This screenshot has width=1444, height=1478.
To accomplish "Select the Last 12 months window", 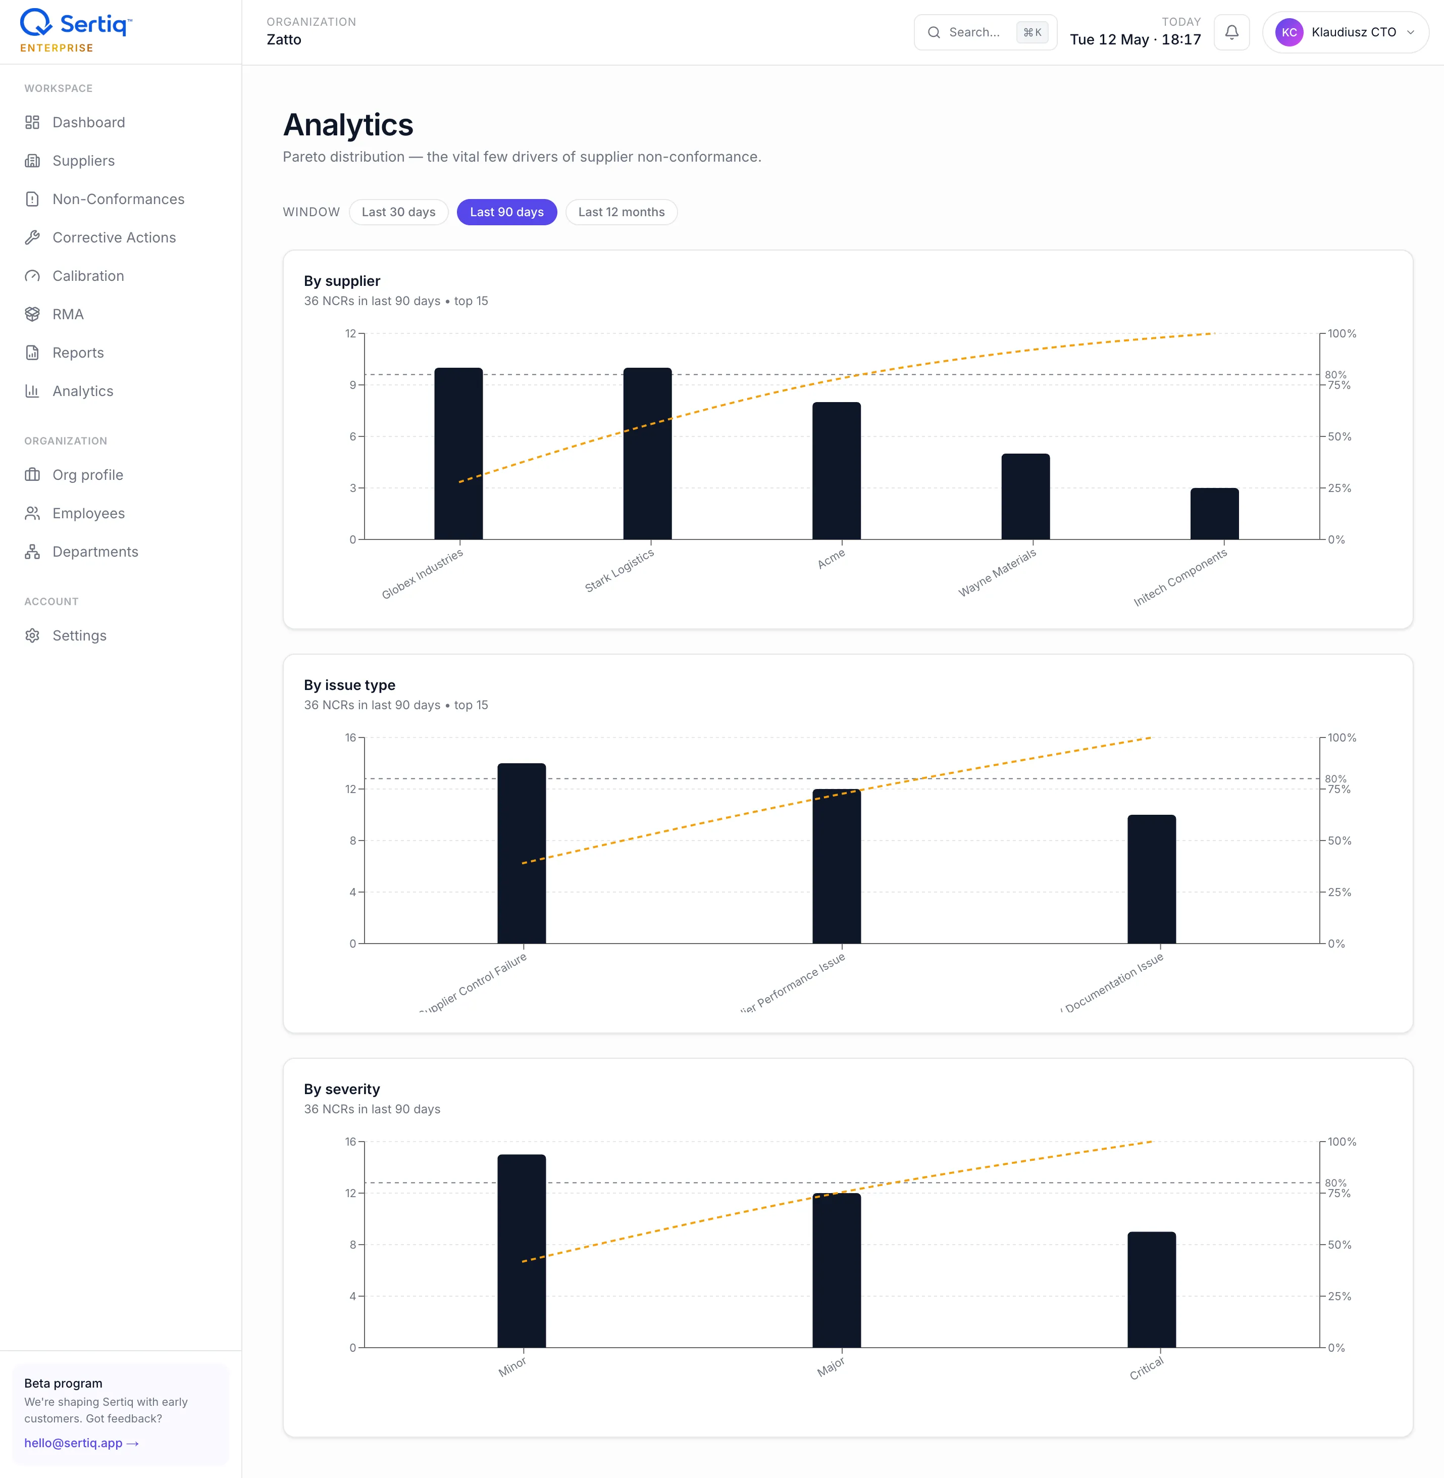I will (x=621, y=212).
